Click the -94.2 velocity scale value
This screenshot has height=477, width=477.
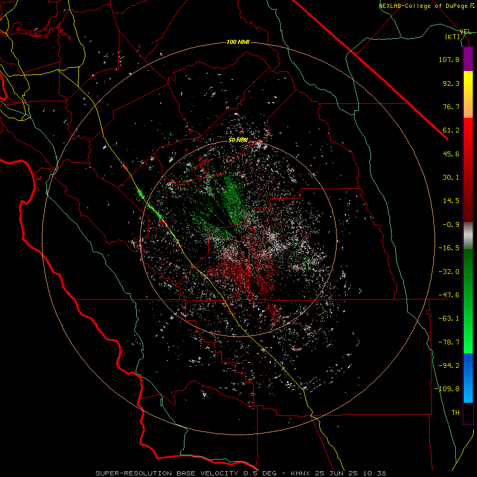[x=449, y=366]
